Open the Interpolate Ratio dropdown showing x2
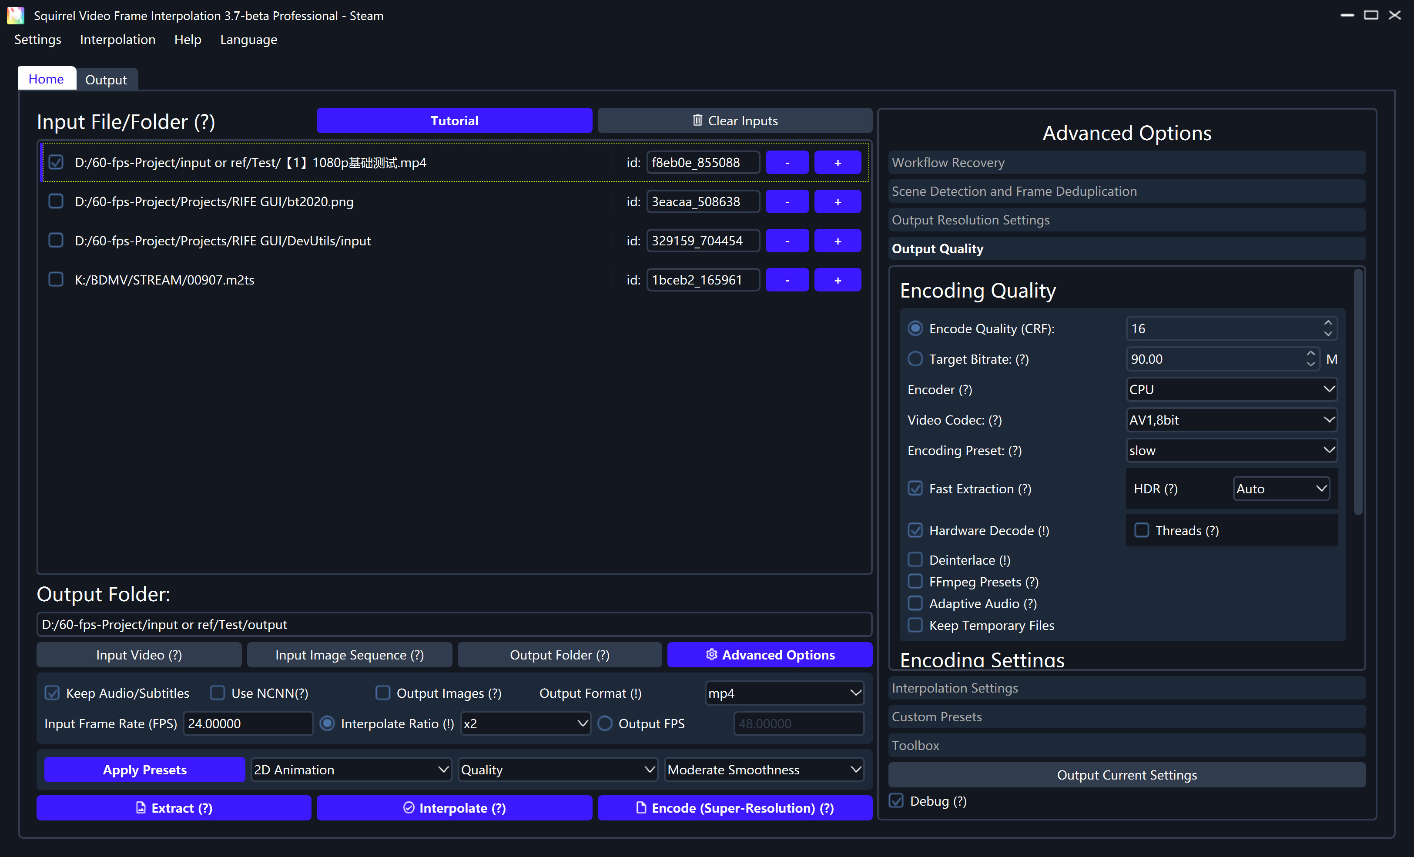 (525, 723)
